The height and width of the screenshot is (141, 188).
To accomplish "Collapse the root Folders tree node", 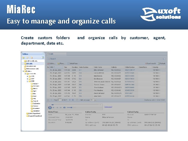I will tap(23, 71).
